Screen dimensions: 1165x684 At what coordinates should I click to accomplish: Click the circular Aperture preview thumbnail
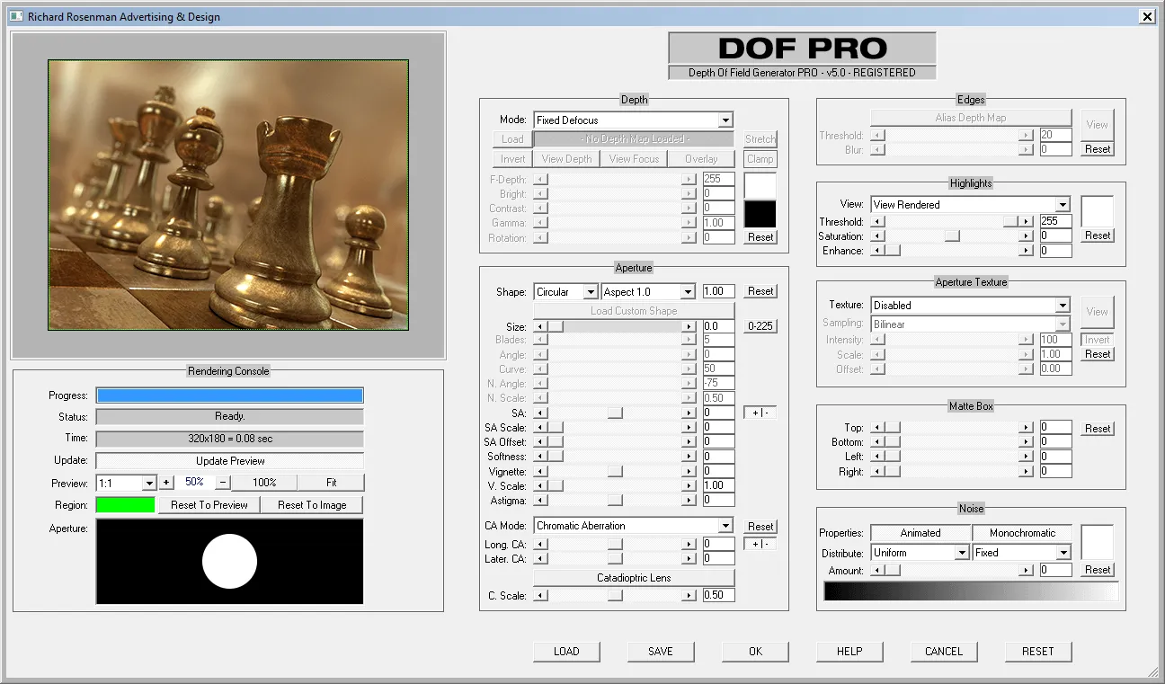[229, 561]
